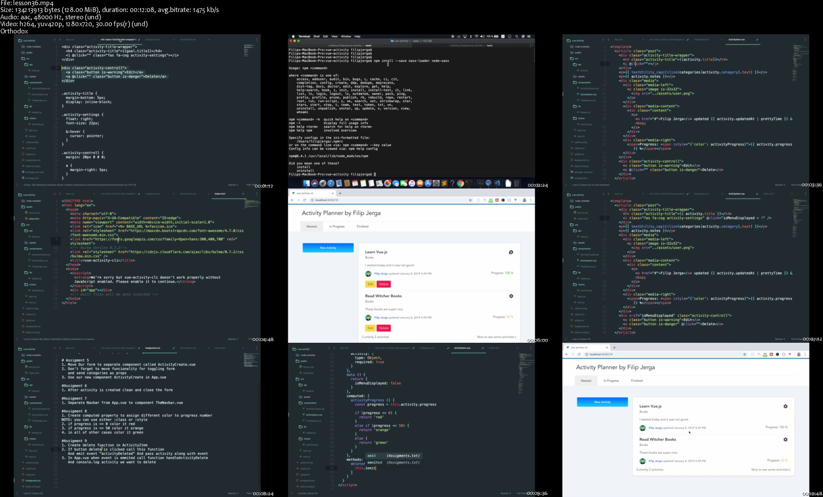Go back in the 00:06:00 browser frame
Screen dimensions: 823x497
(x=292, y=200)
